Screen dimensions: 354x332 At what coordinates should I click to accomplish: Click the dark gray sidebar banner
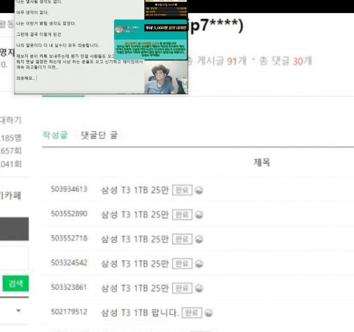14,229
